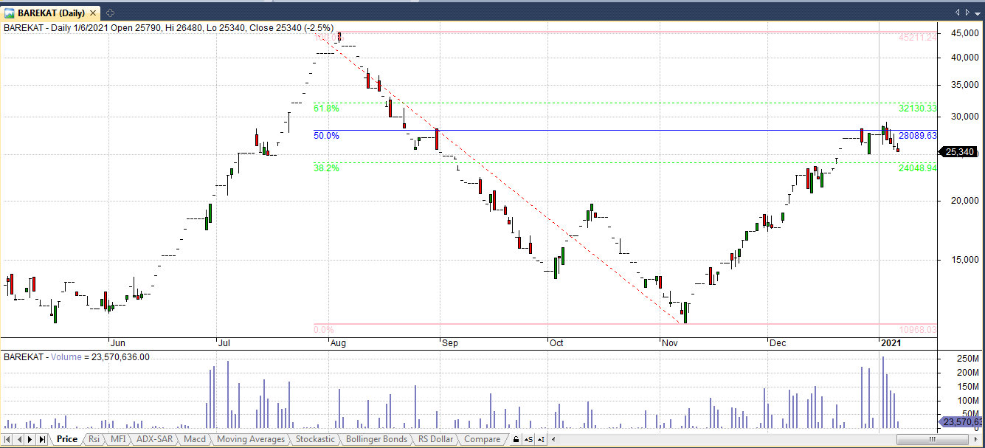Jump to the first chart sheet arrow
The height and width of the screenshot is (448, 985).
7,439
